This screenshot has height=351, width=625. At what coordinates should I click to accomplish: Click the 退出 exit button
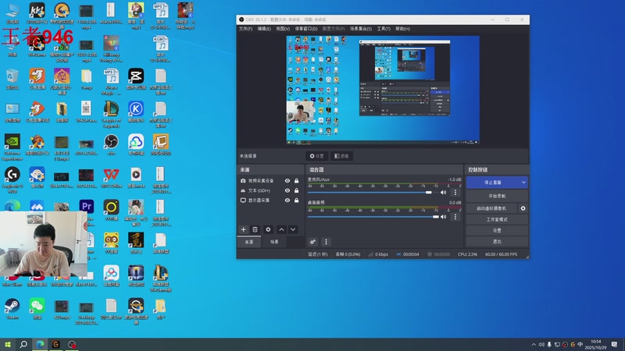pos(497,241)
